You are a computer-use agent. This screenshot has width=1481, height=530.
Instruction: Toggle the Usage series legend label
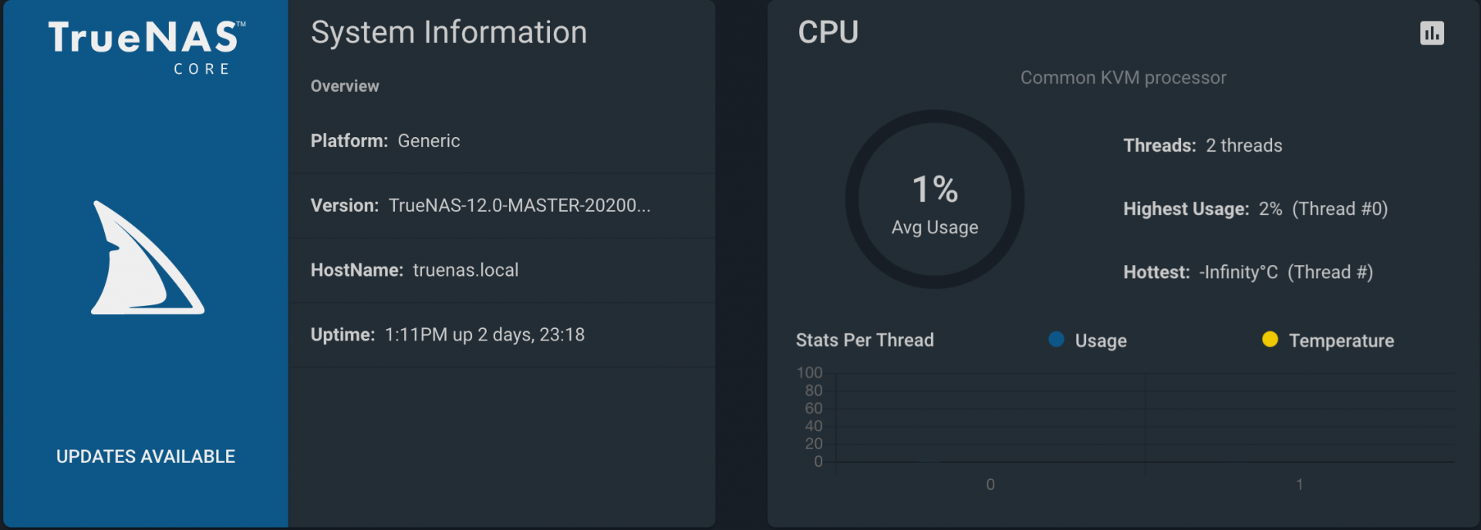click(x=1101, y=340)
